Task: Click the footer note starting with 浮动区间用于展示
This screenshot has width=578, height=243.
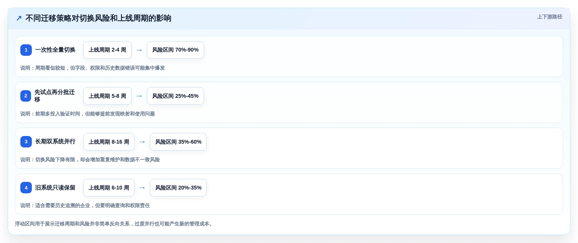Action: (x=114, y=224)
